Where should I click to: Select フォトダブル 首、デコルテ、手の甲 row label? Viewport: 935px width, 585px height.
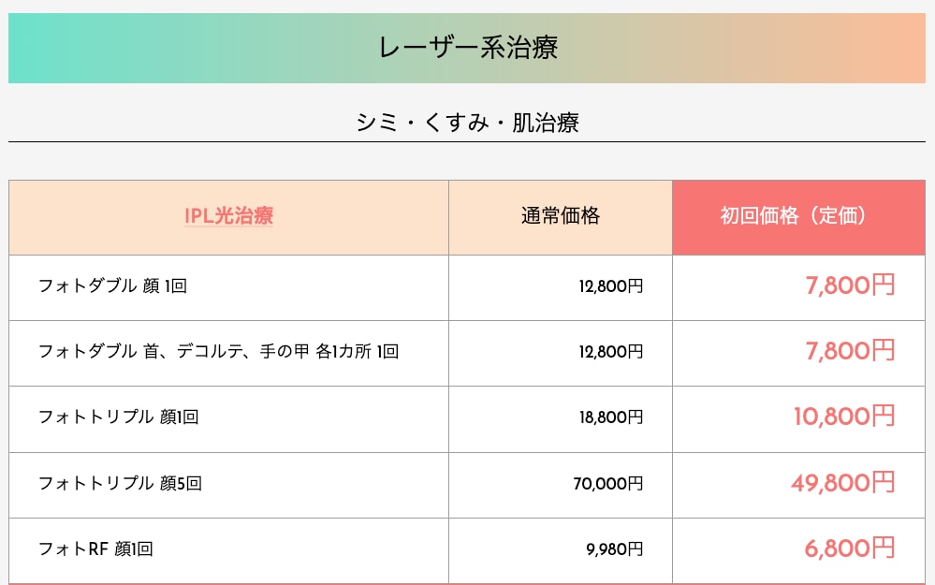pos(218,351)
